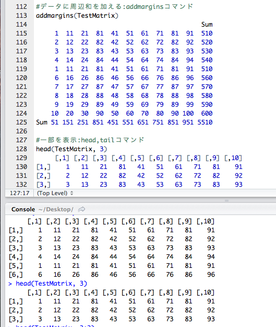
Task: Click line number 126 in the gutter
Action: [x=21, y=131]
